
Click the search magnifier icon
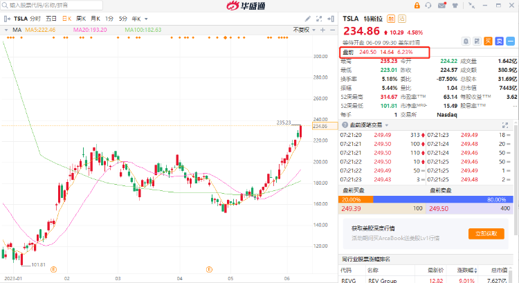click(x=5, y=6)
